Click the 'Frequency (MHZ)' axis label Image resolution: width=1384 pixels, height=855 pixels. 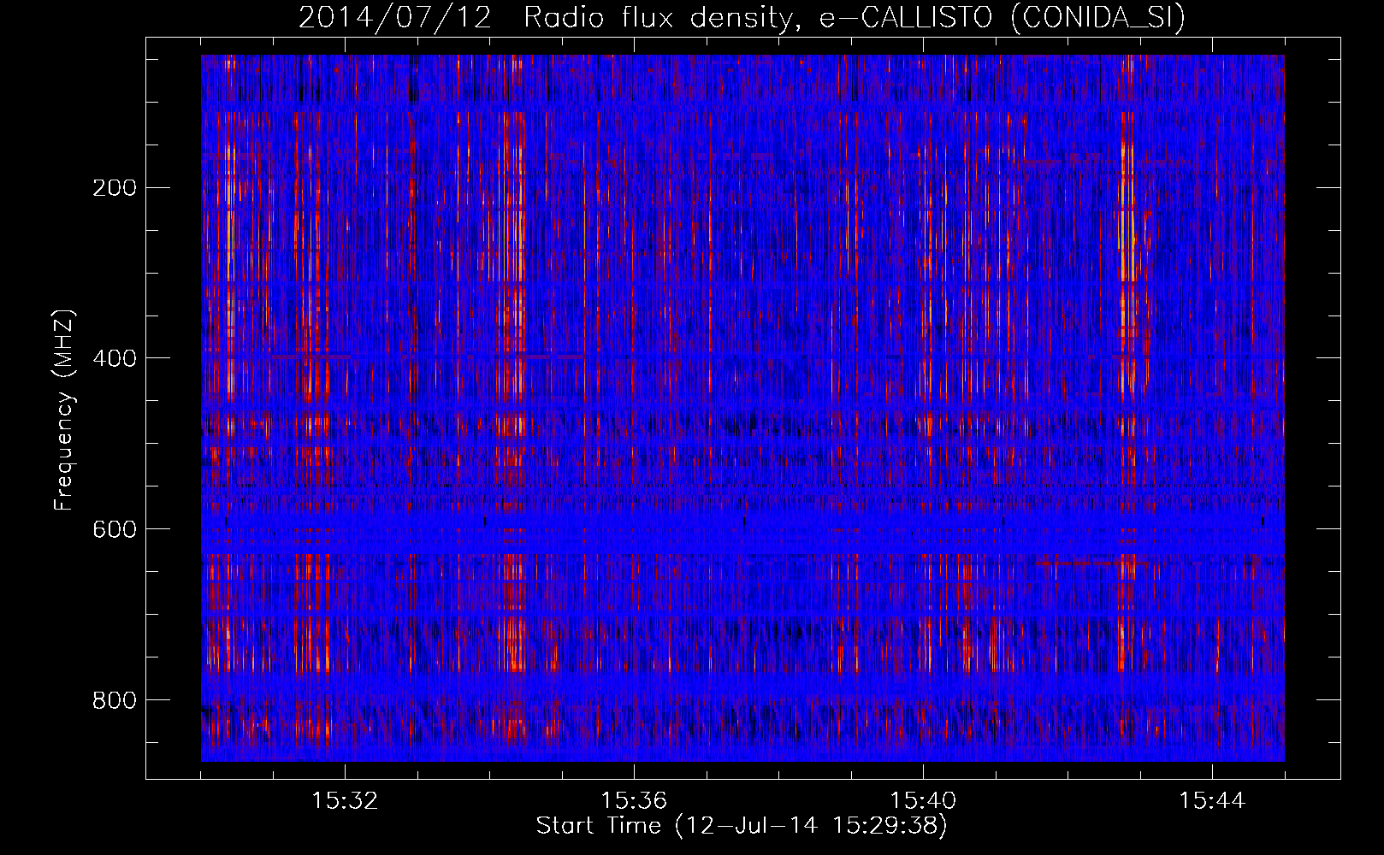pos(64,410)
